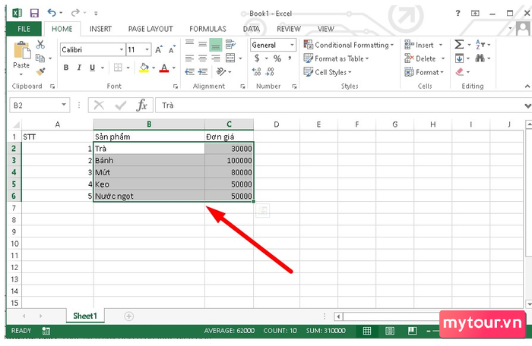Click the Percent Style icon
This screenshot has height=346, width=532.
coord(277,58)
